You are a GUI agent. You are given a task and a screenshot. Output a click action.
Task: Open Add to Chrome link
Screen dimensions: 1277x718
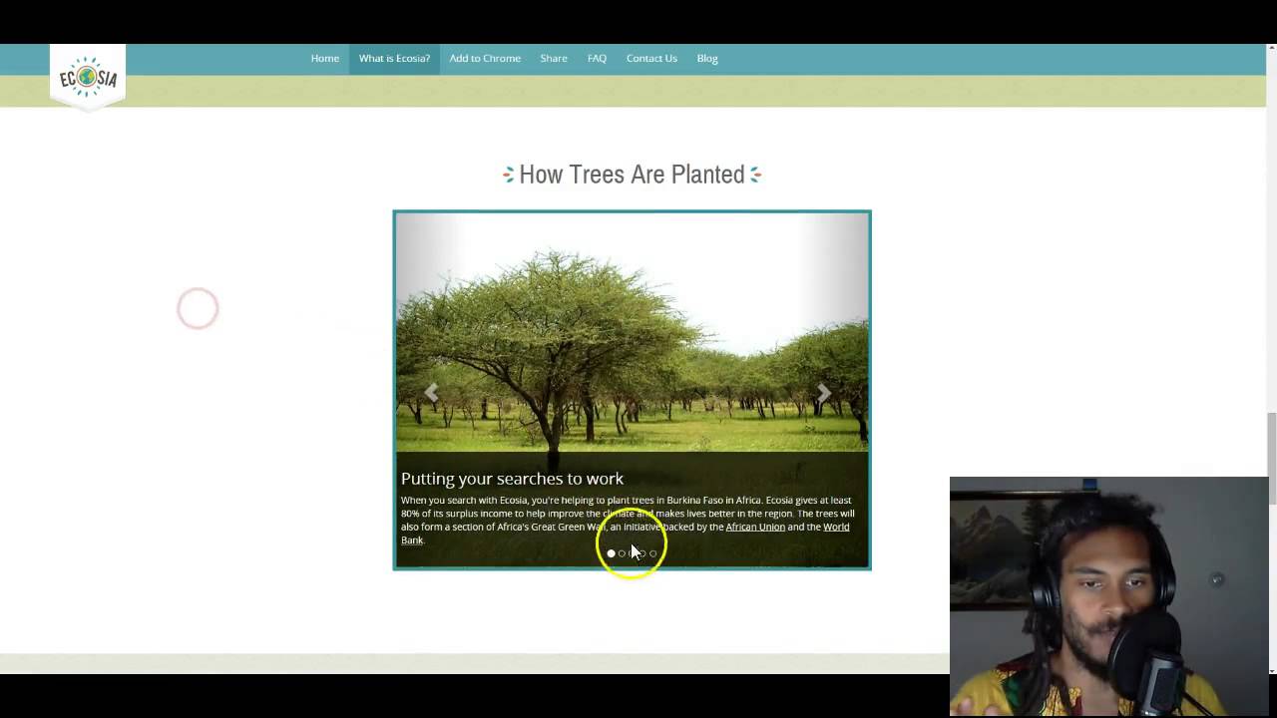pos(485,59)
